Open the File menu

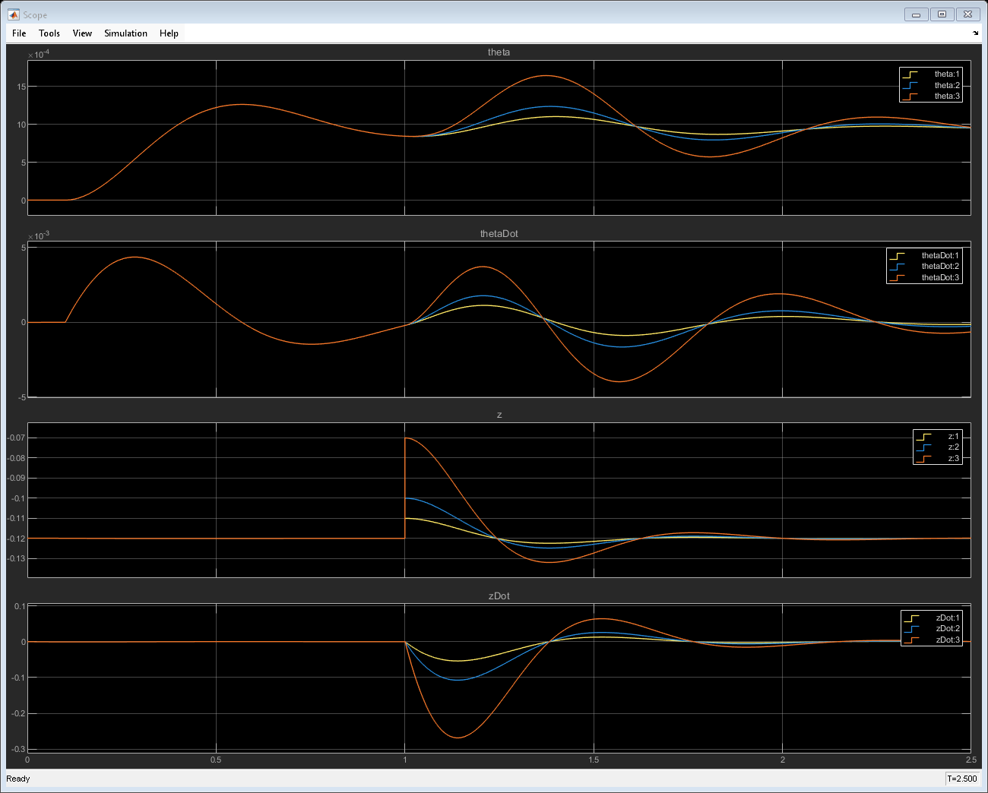tap(19, 33)
